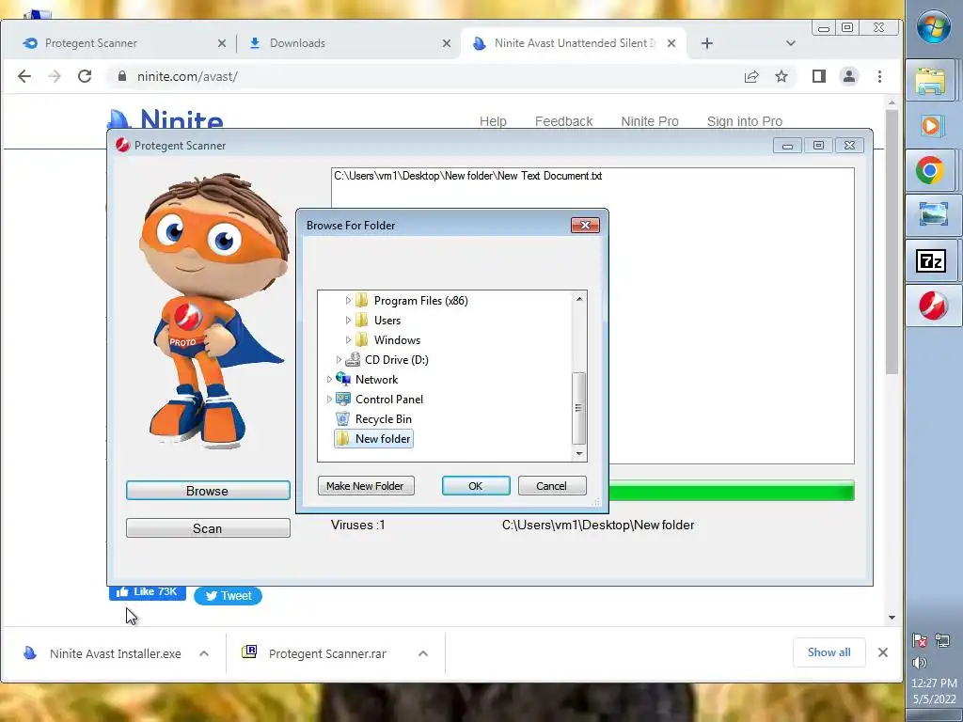Open the Feedback link on Ninite
963x722 pixels.
coord(564,121)
